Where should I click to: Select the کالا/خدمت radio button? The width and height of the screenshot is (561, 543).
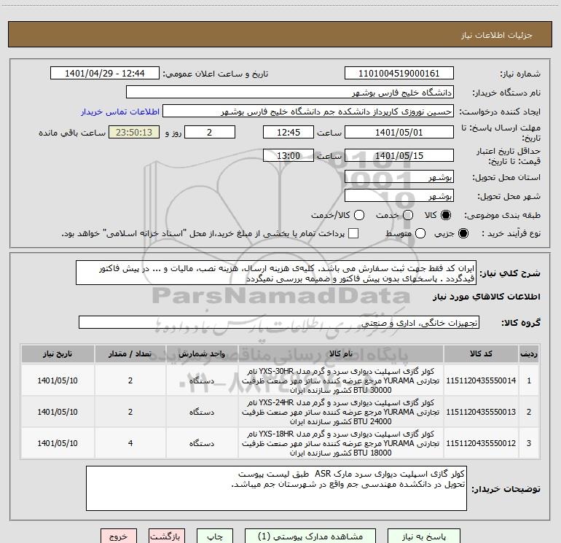359,215
